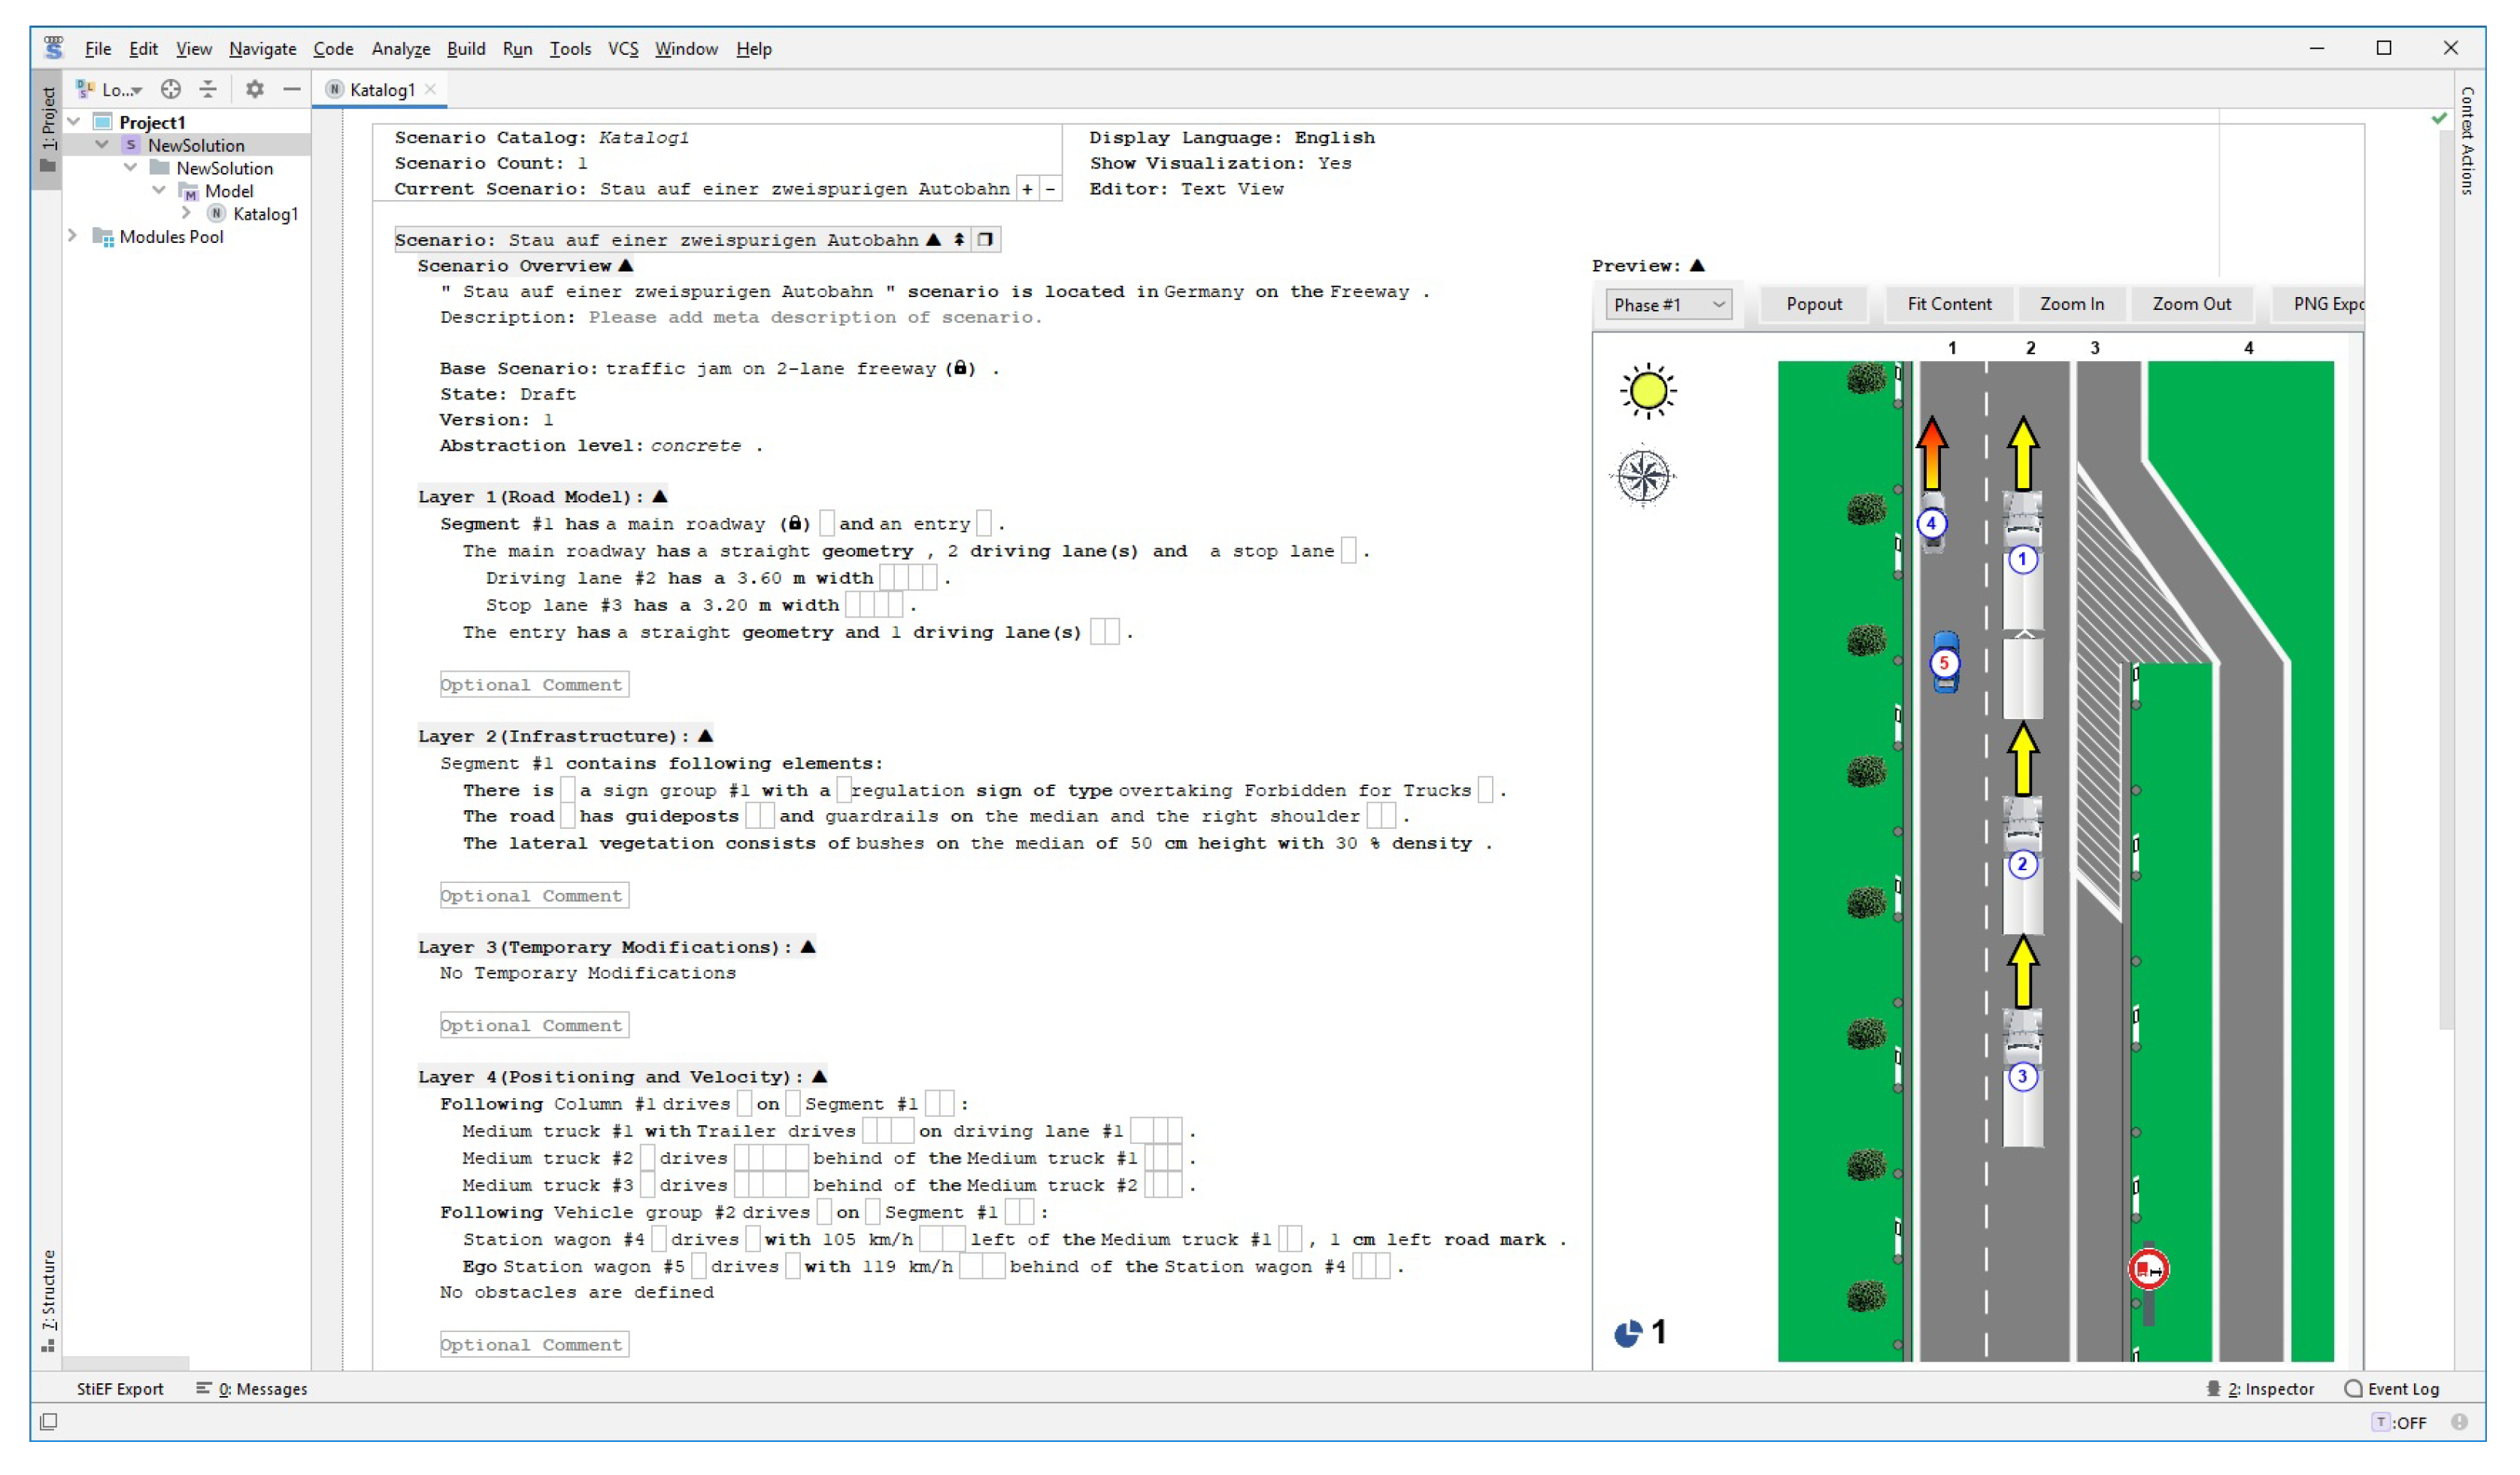Open the Analyze menu
2520x1475 pixels.
coord(400,49)
